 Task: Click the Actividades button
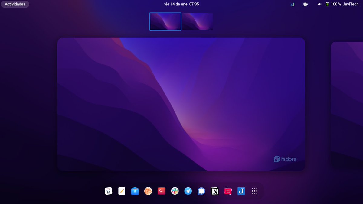click(15, 4)
